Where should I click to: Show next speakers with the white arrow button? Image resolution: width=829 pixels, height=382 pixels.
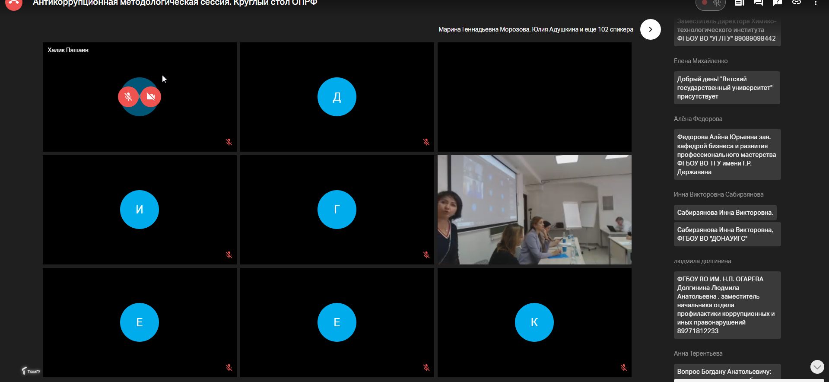[x=650, y=29]
